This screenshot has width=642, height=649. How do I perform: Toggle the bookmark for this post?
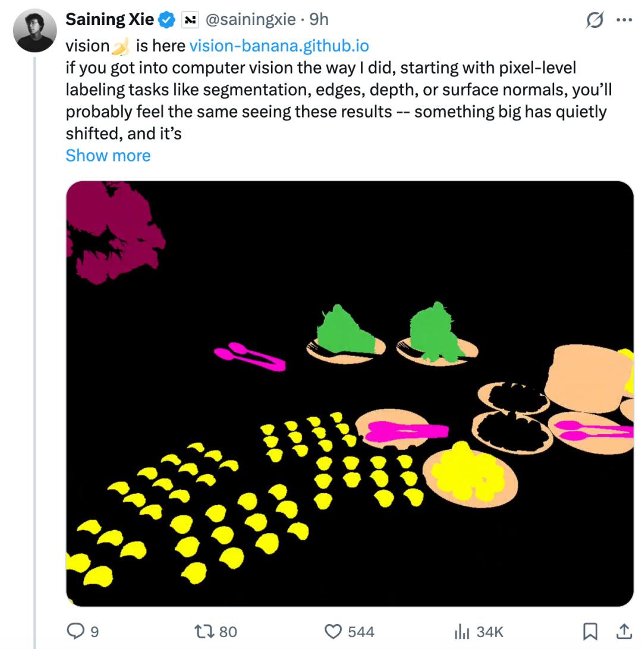tap(590, 631)
